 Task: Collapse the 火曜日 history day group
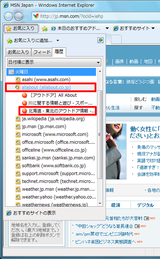tap(51, 72)
